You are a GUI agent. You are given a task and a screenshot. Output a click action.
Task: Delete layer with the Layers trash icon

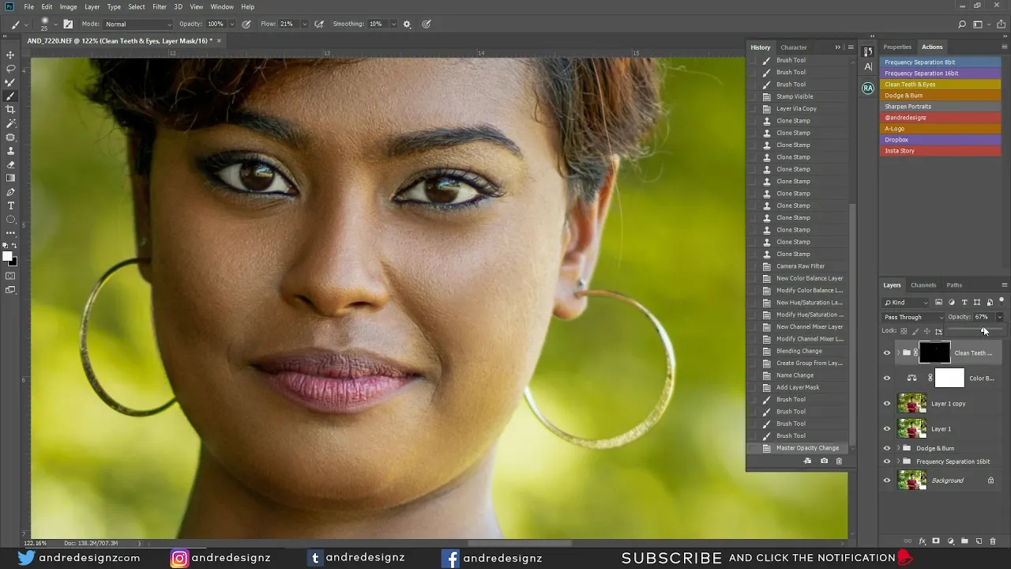993,541
